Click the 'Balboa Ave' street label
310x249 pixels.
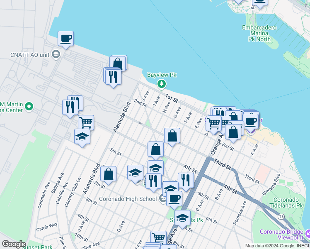[58, 183]
